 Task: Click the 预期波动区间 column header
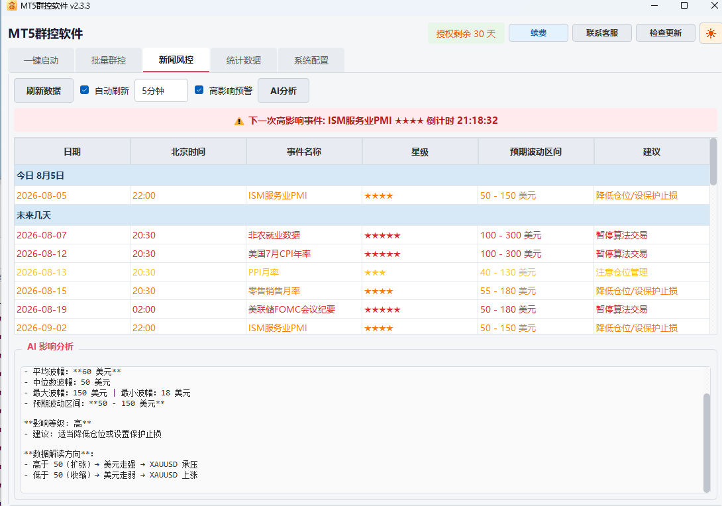coord(536,152)
